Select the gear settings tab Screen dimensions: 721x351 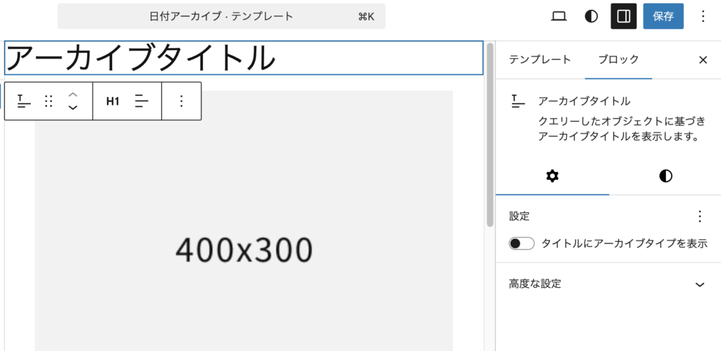point(552,176)
